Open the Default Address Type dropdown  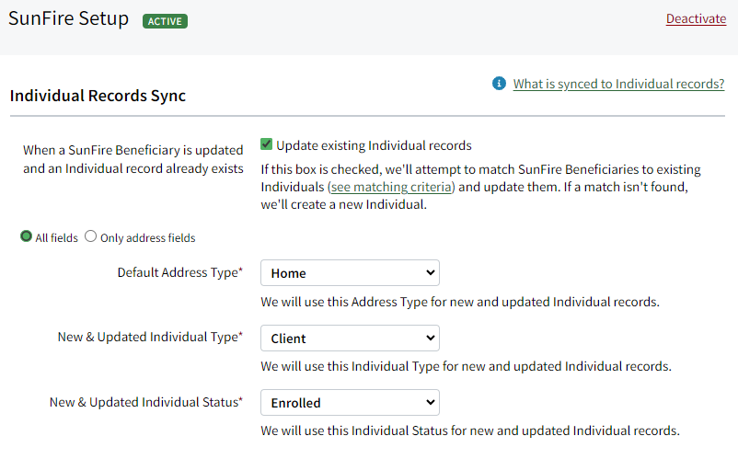click(x=350, y=273)
